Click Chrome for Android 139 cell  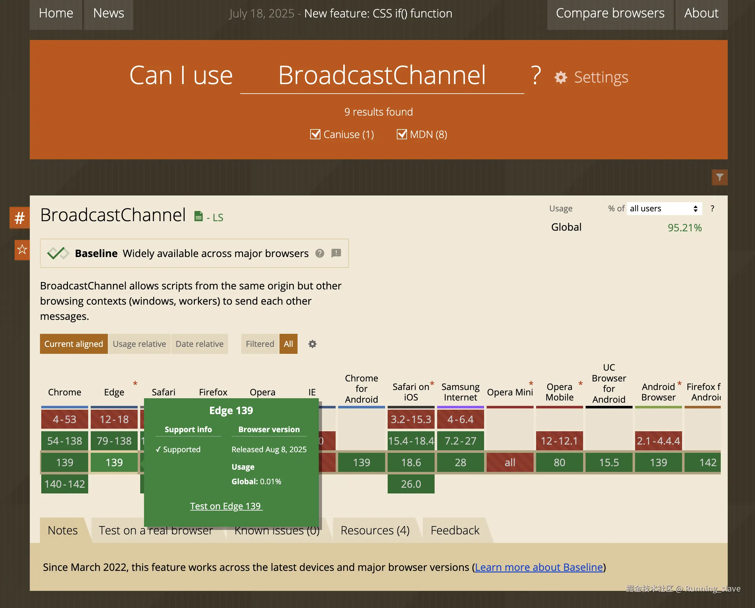pos(362,462)
